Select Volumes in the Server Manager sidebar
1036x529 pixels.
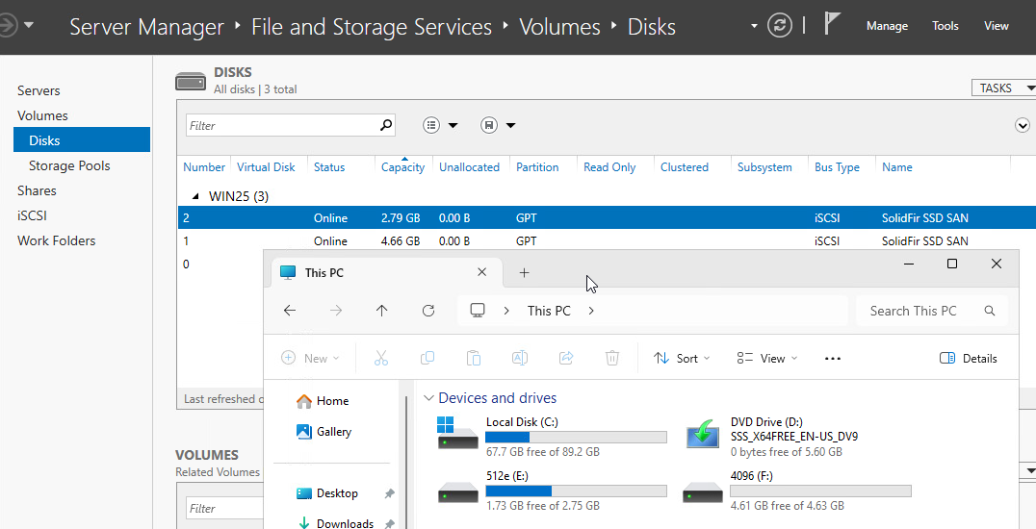42,115
